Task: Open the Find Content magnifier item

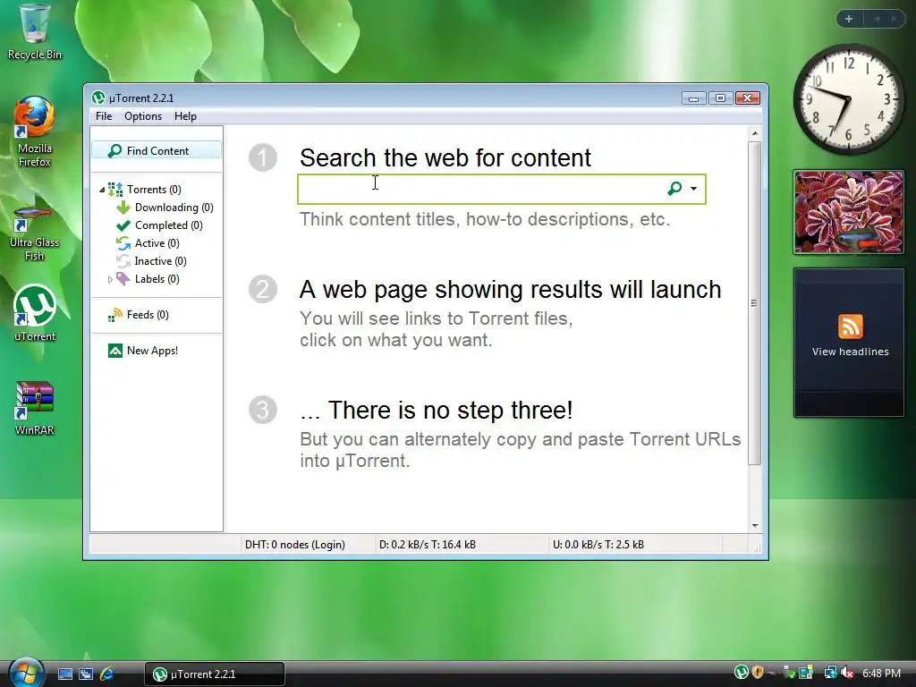Action: [x=157, y=150]
